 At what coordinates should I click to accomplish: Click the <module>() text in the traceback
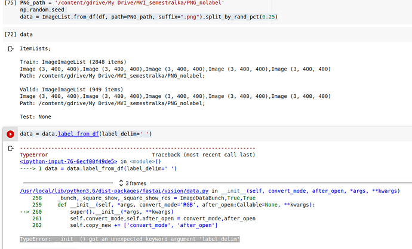point(145,162)
